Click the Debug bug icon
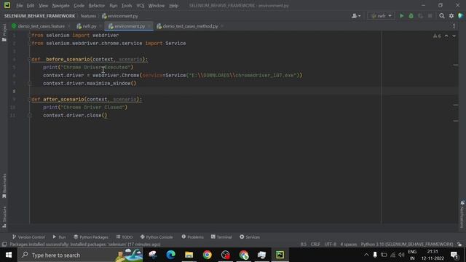This screenshot has height=262, width=466. point(411,16)
